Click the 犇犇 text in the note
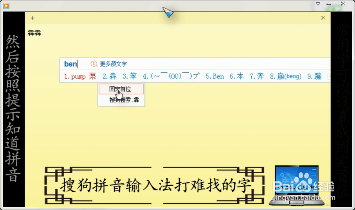This screenshot has width=355, height=210. pyautogui.click(x=34, y=33)
